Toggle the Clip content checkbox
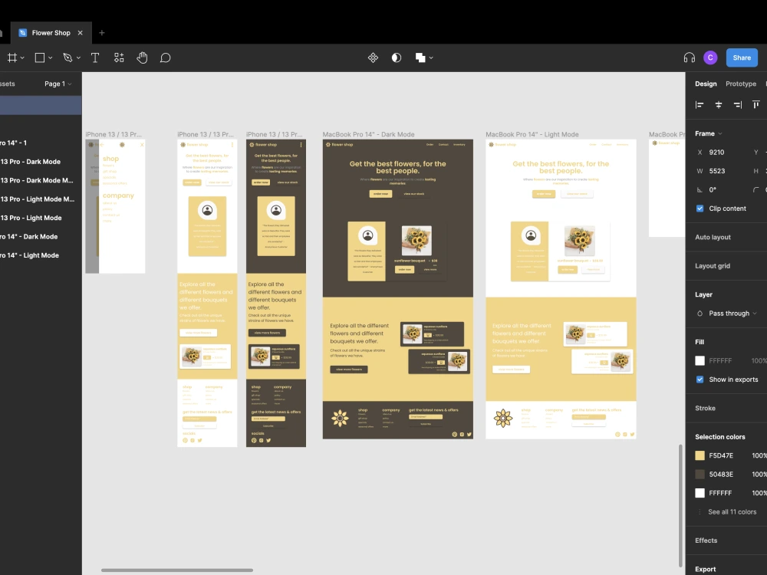The width and height of the screenshot is (767, 575). point(700,209)
